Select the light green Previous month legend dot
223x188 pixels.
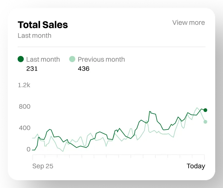tap(72, 59)
